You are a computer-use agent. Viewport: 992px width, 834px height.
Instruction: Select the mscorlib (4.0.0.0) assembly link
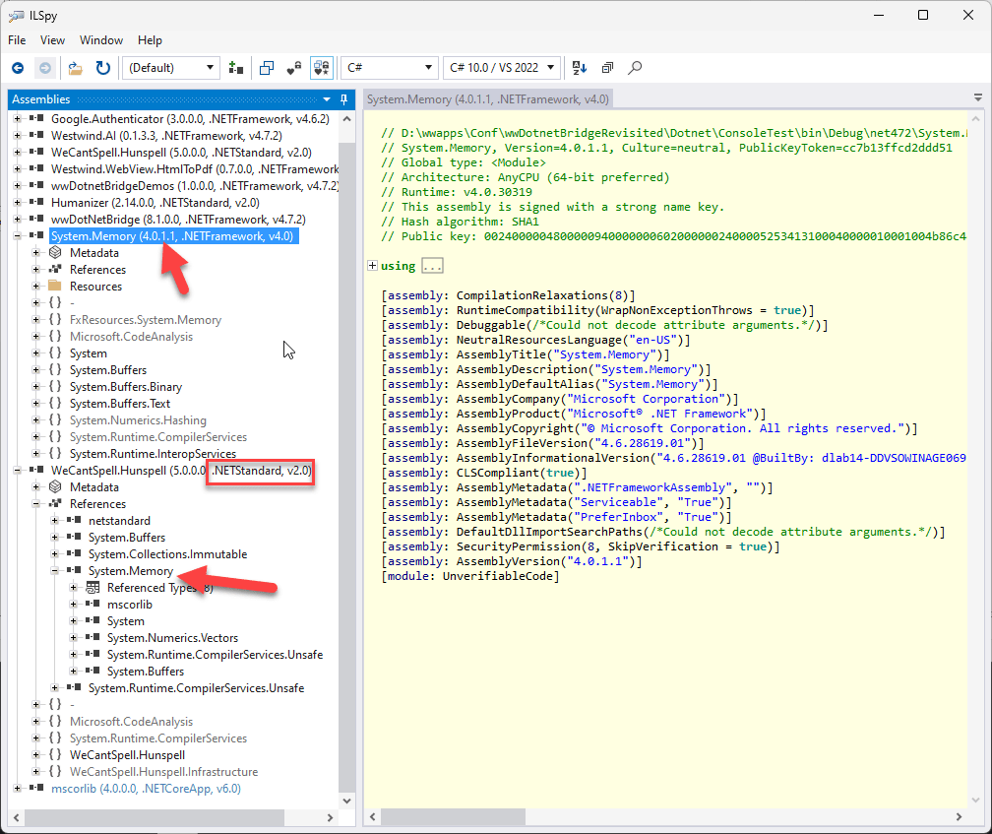pyautogui.click(x=146, y=789)
